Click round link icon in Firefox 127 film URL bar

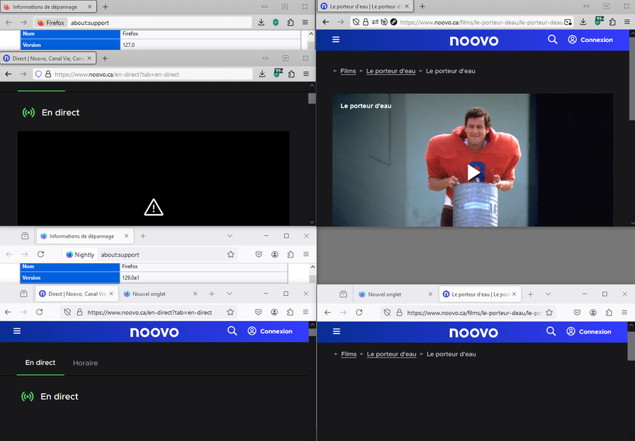394,22
